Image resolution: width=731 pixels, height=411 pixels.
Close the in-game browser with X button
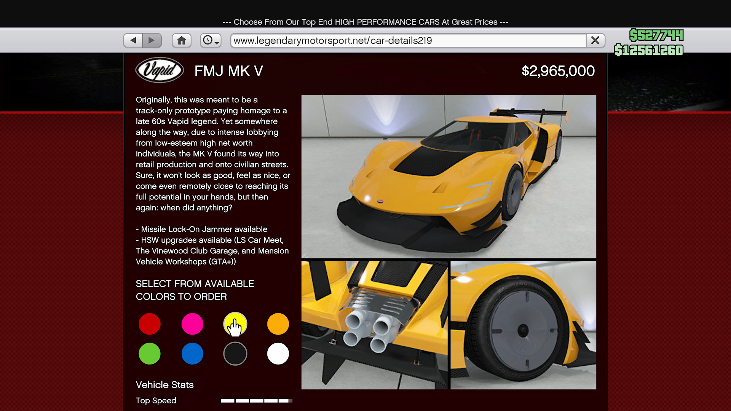(x=595, y=40)
